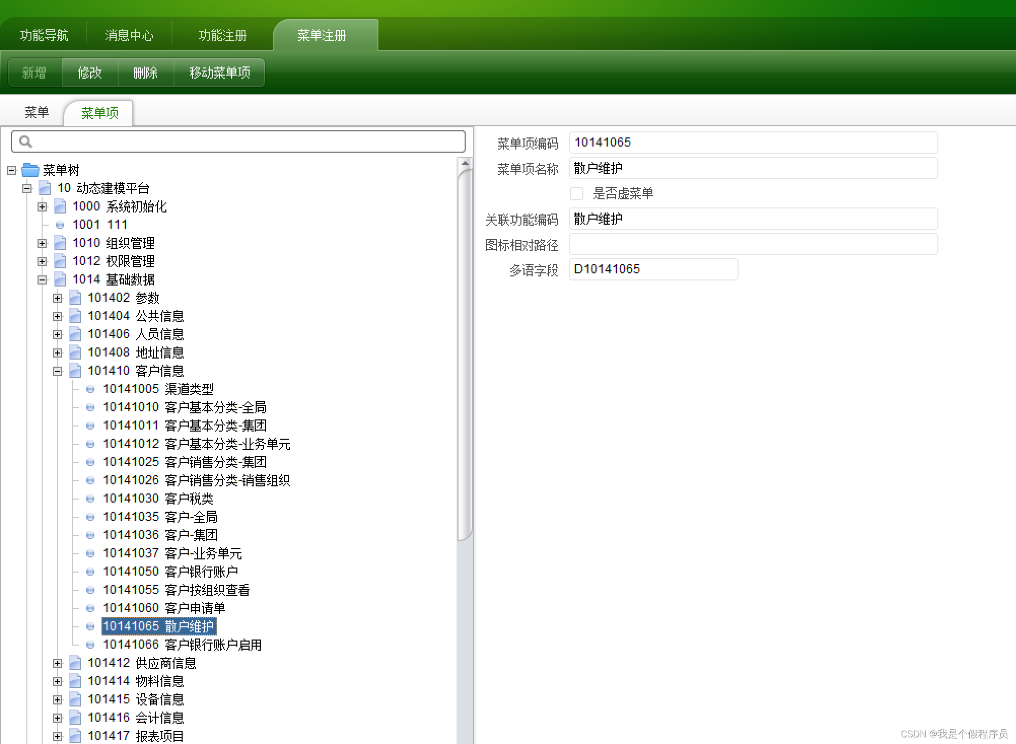
Task: Collapse the 101410 客户信息 node
Action: [x=57, y=371]
